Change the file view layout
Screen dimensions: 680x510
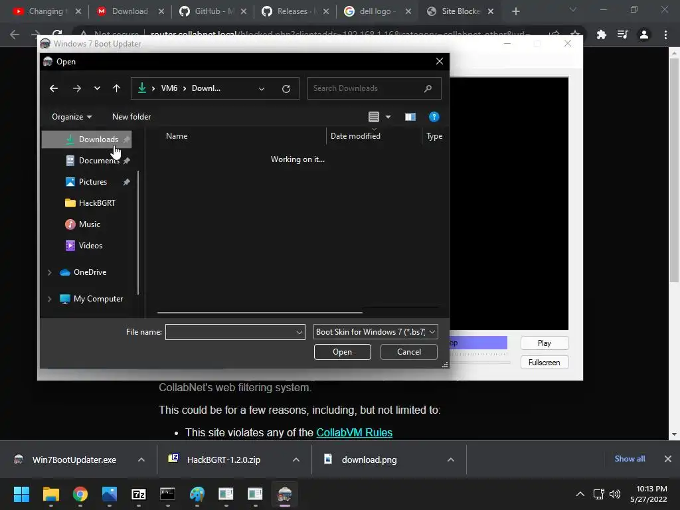374,117
